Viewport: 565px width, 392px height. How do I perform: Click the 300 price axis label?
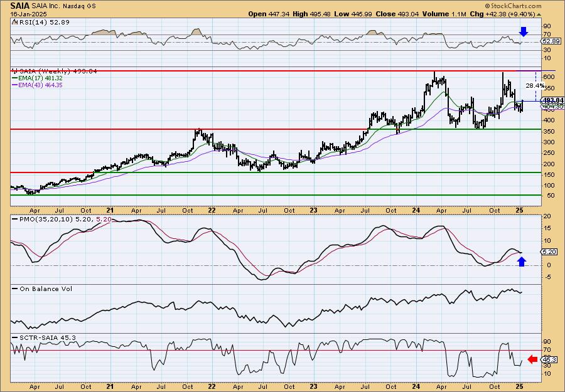click(x=549, y=142)
